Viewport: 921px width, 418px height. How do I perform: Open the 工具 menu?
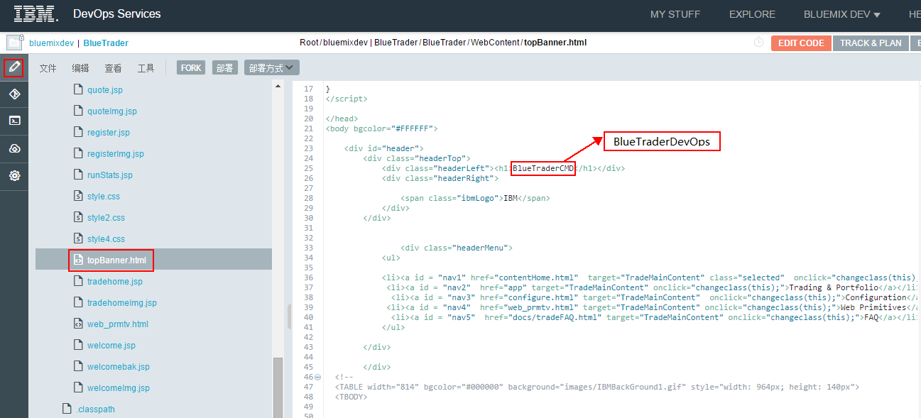pyautogui.click(x=146, y=68)
